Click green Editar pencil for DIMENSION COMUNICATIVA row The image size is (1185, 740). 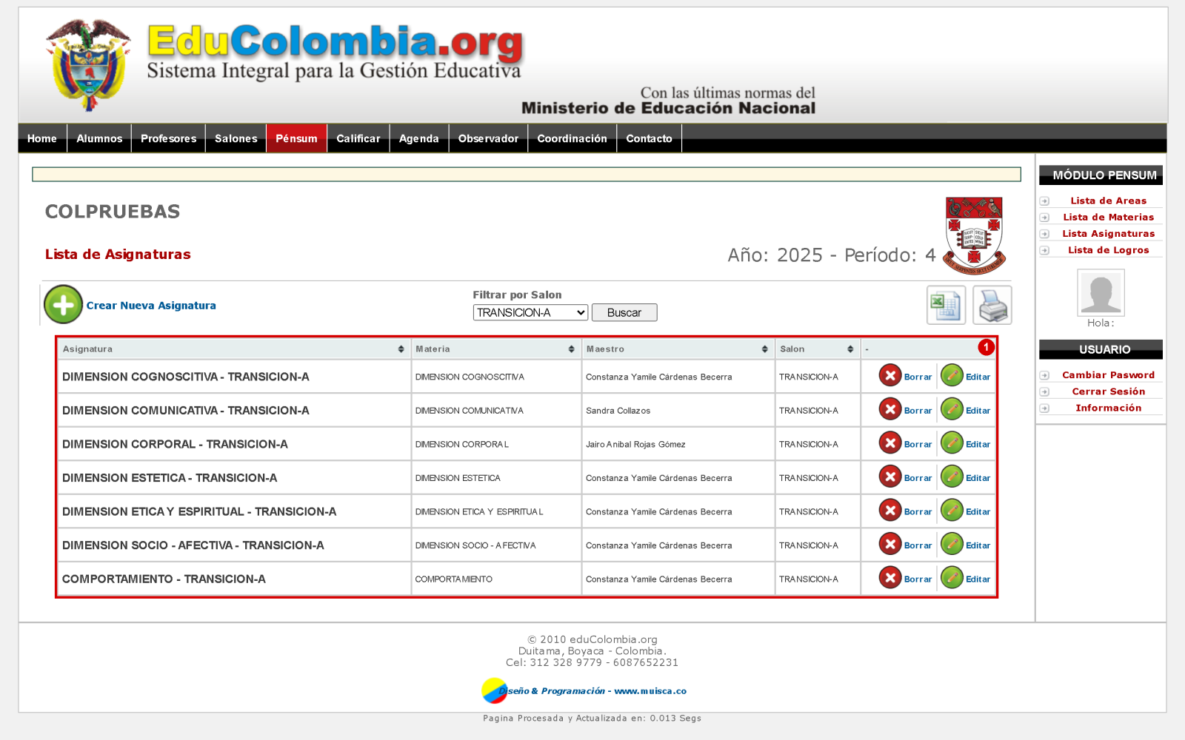point(952,409)
